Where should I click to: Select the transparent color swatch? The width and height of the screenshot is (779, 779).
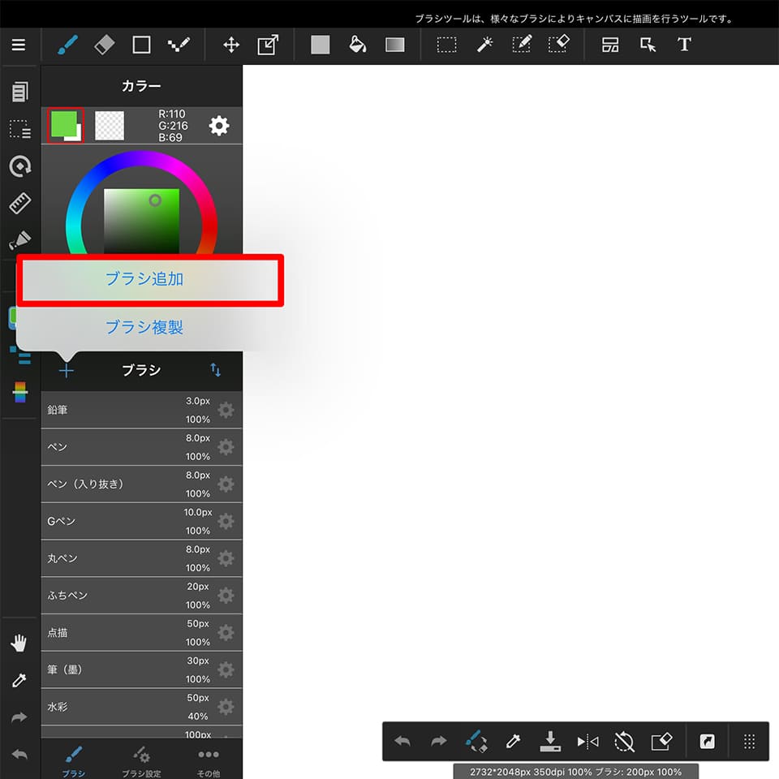coord(110,126)
